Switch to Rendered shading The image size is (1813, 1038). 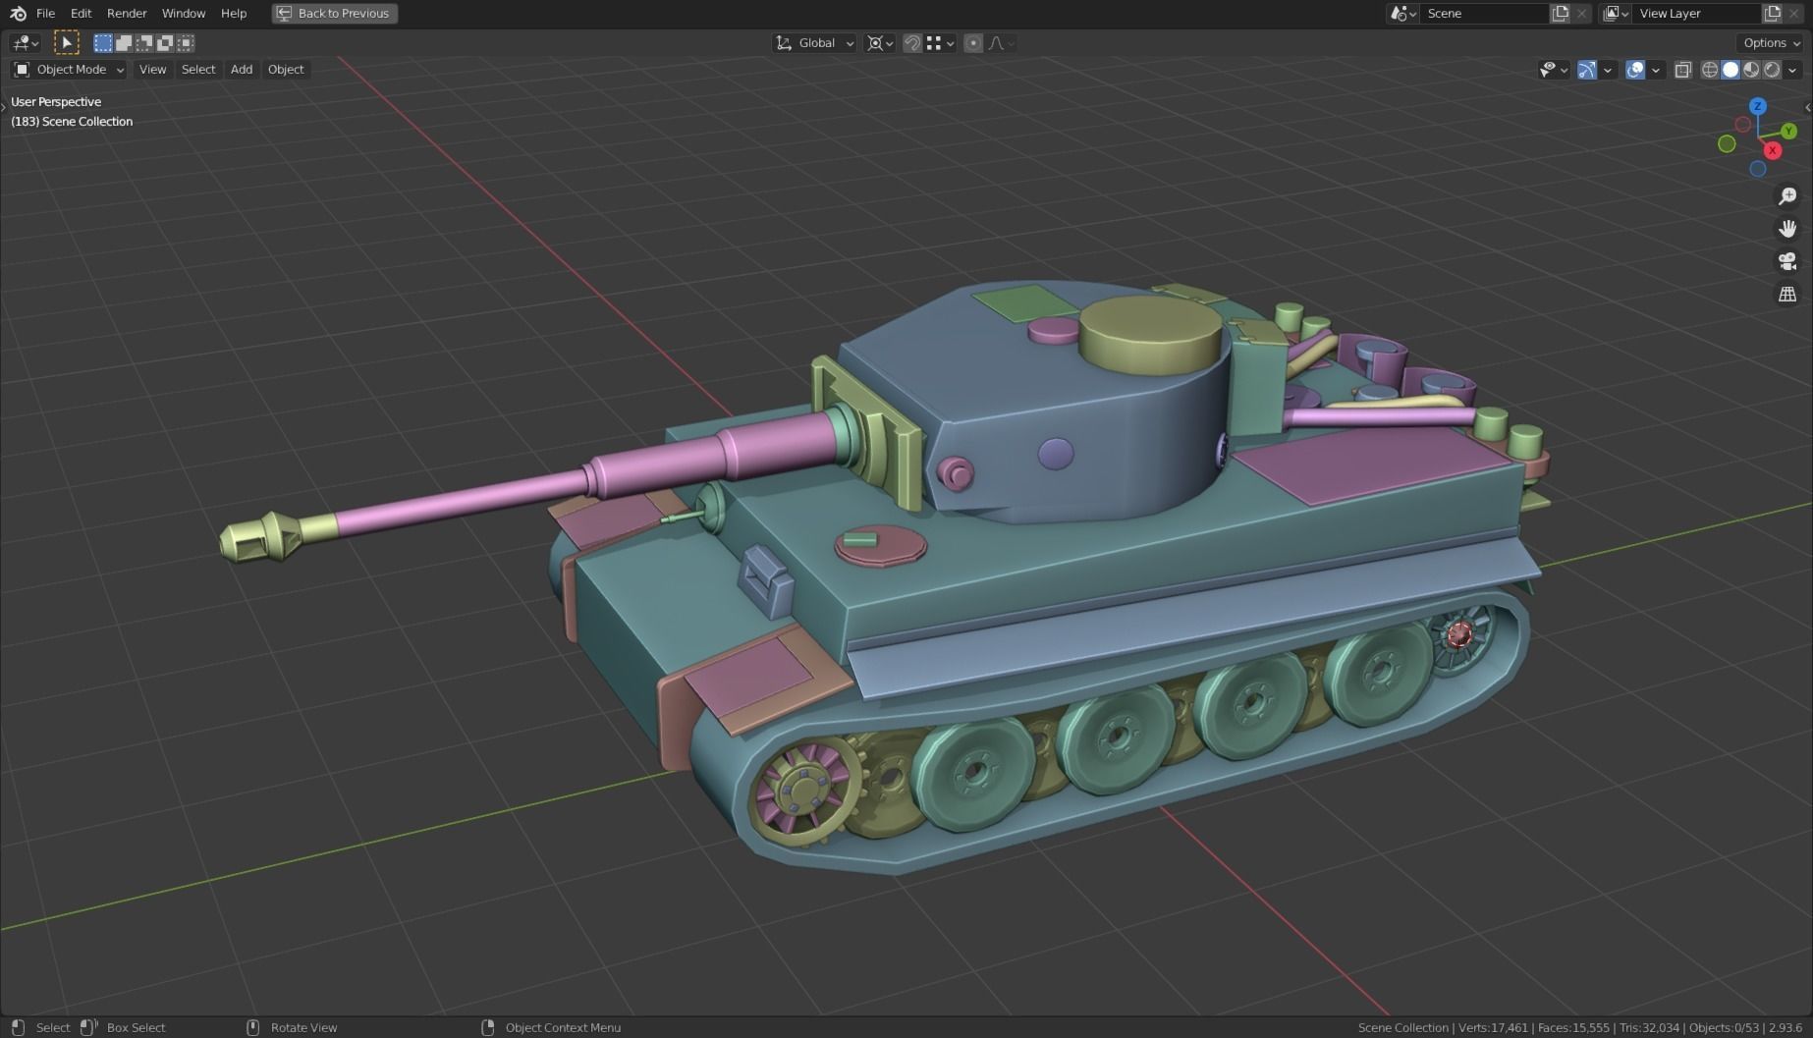(x=1772, y=70)
